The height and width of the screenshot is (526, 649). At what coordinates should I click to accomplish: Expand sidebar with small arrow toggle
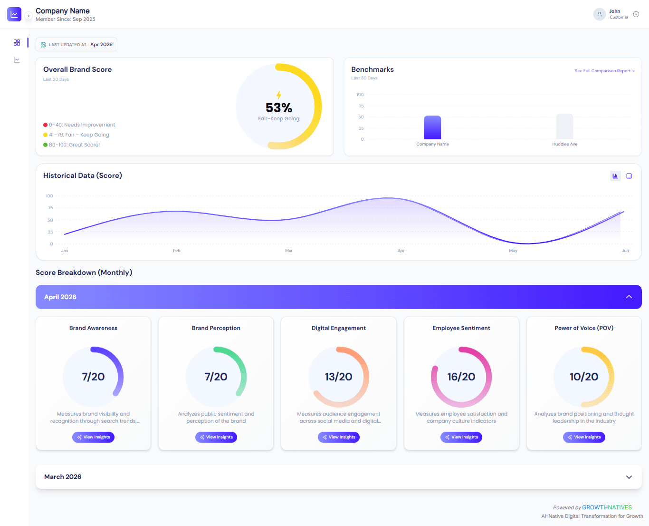29,16
